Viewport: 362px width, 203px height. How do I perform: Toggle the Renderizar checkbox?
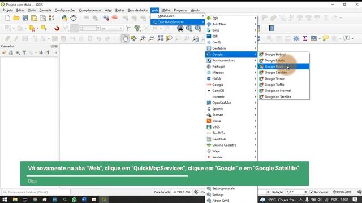pos(312,192)
